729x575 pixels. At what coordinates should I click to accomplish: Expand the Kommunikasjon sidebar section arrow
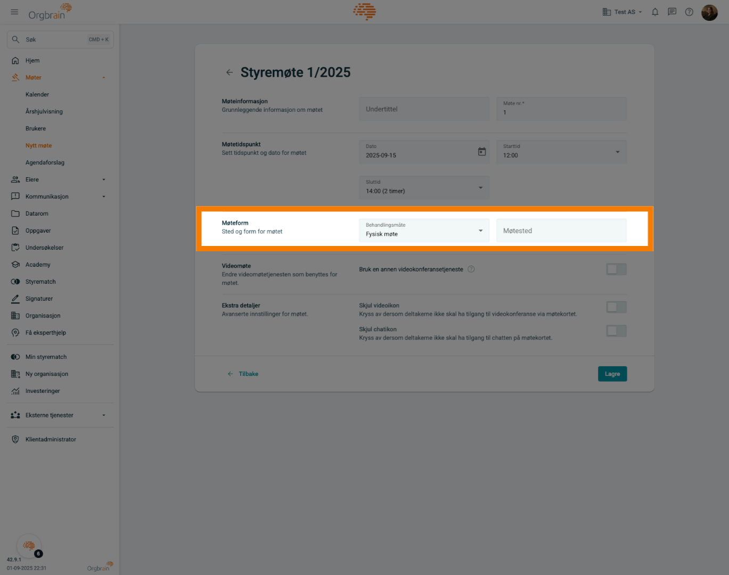(x=104, y=197)
